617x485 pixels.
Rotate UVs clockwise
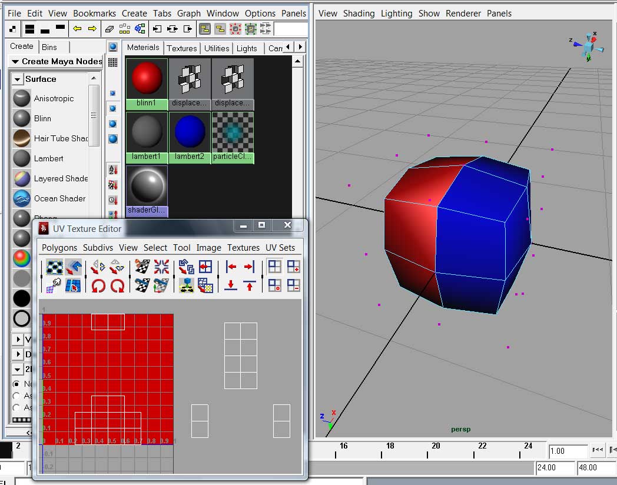coord(117,285)
